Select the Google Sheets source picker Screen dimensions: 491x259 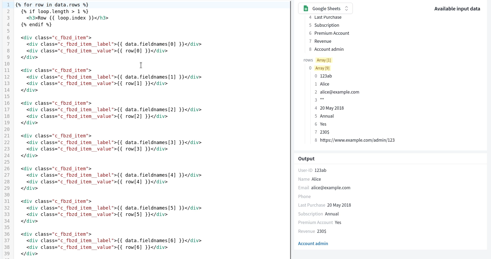[325, 8]
